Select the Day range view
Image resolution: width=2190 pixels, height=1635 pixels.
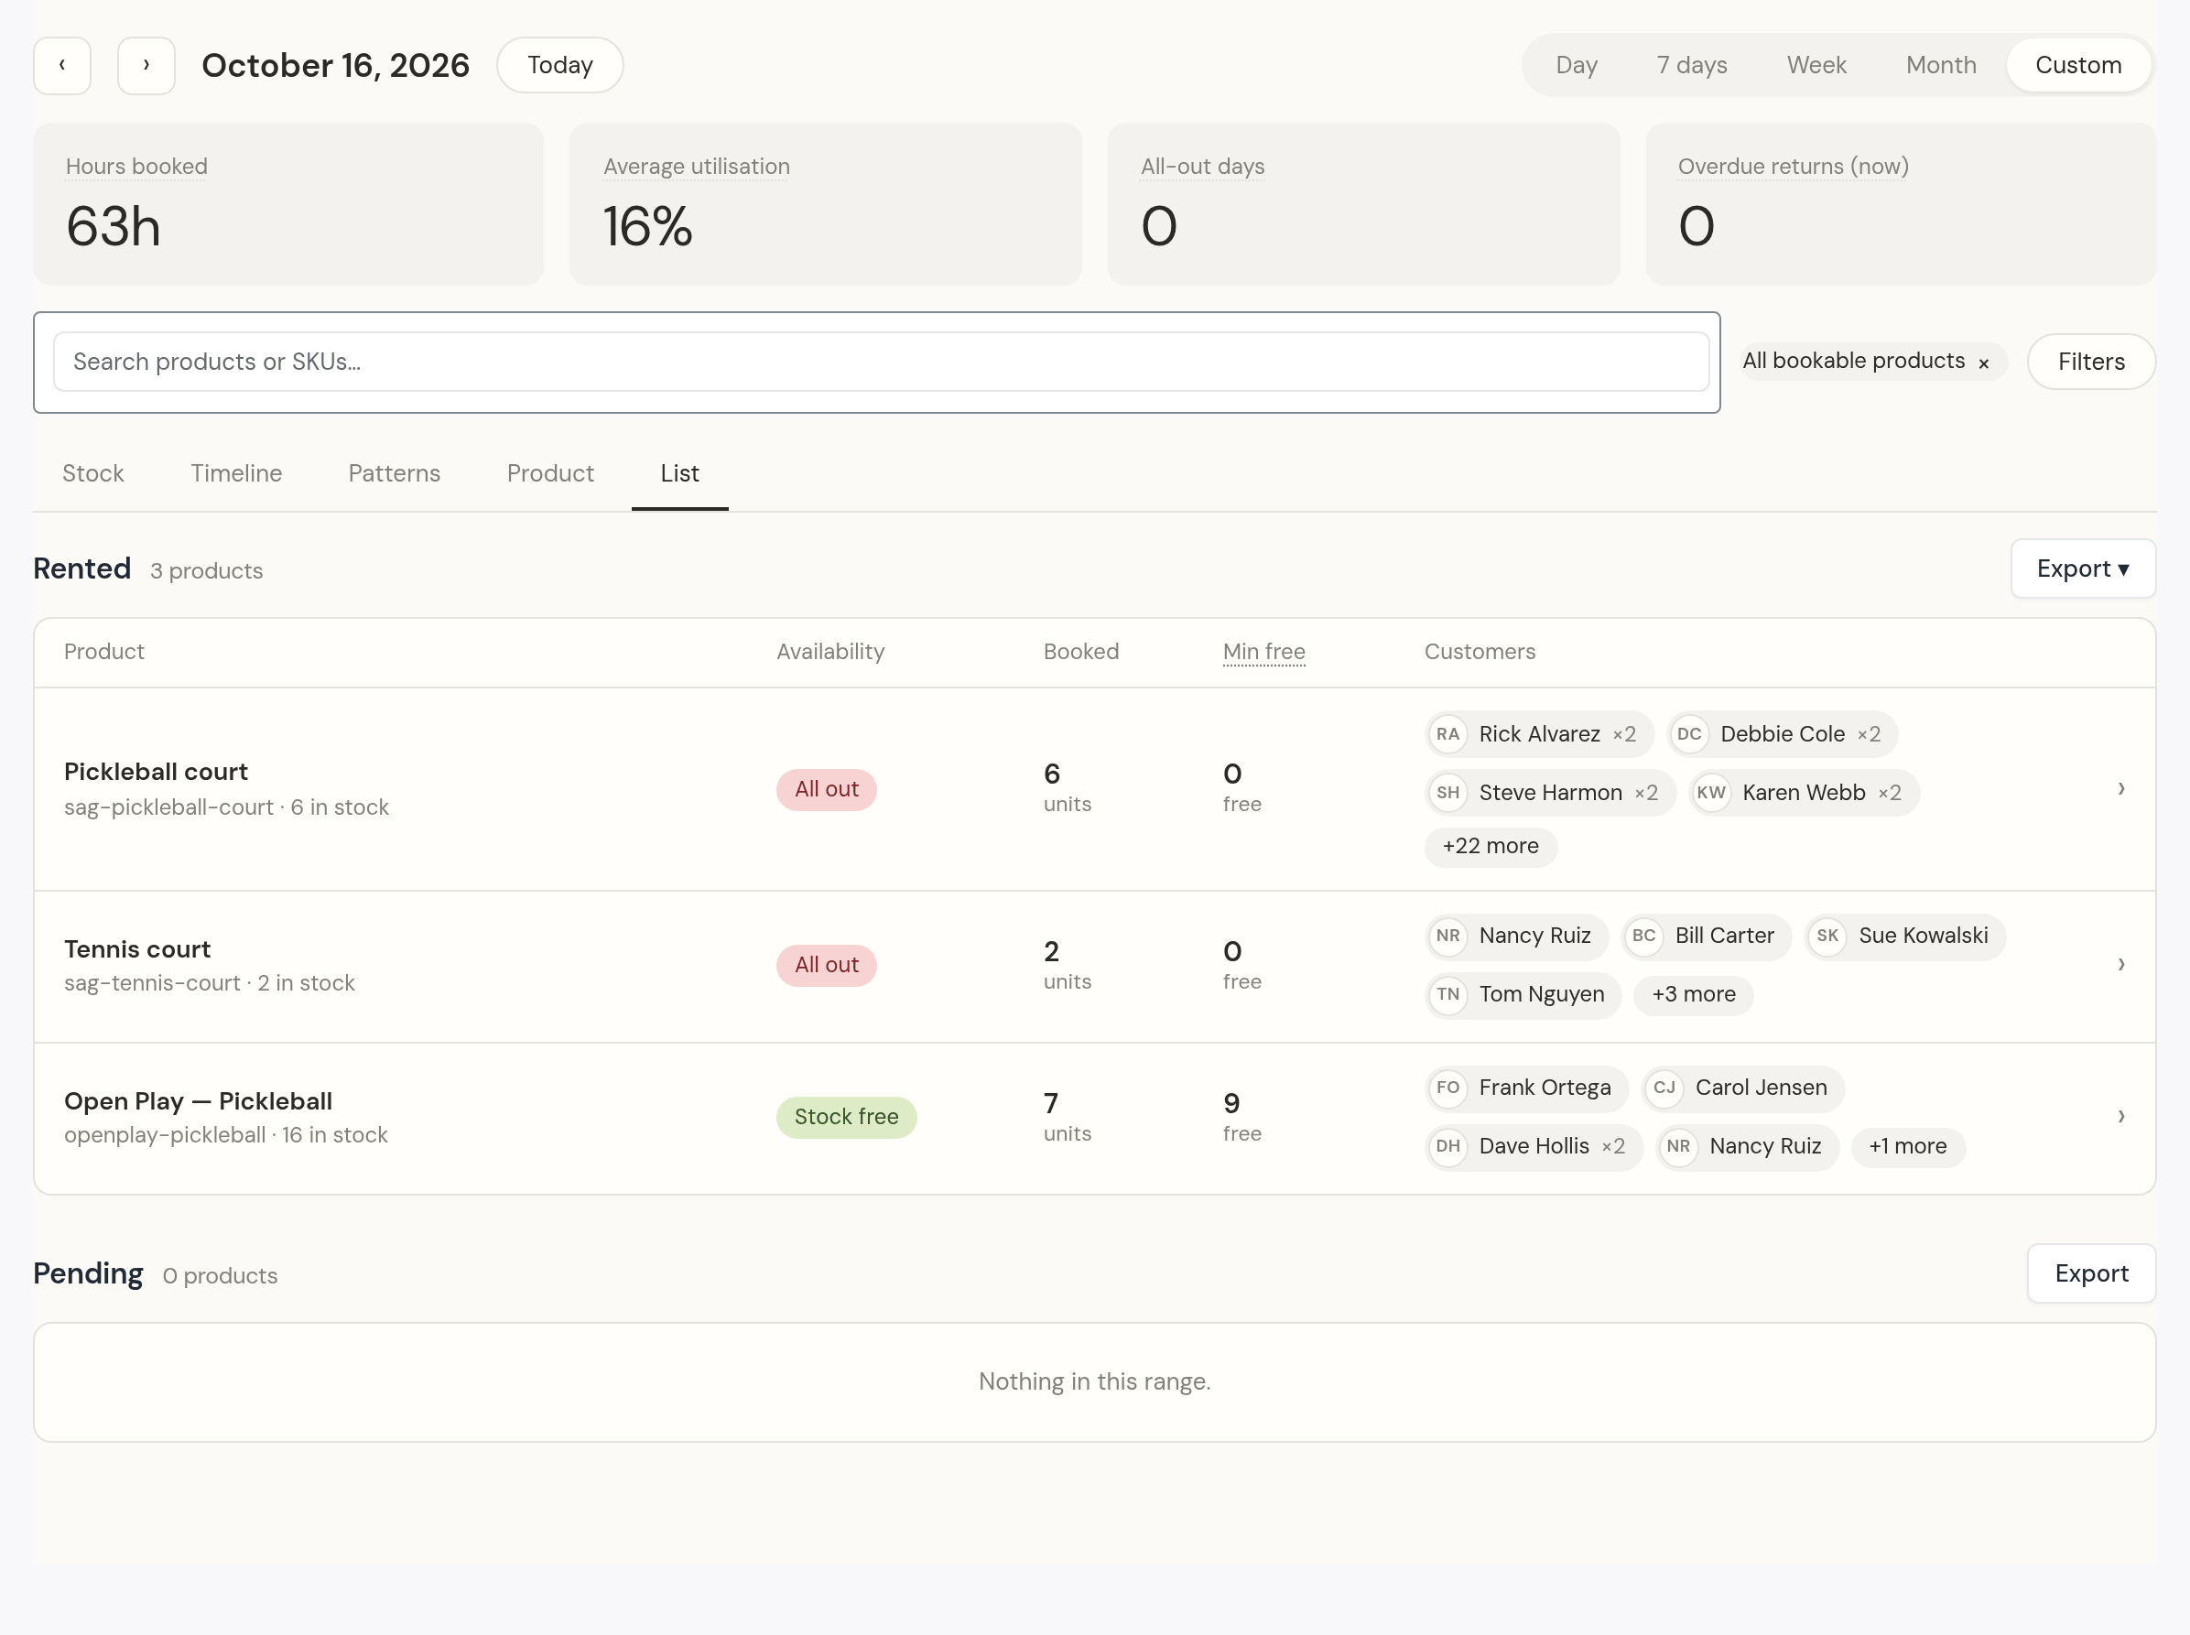tap(1577, 65)
